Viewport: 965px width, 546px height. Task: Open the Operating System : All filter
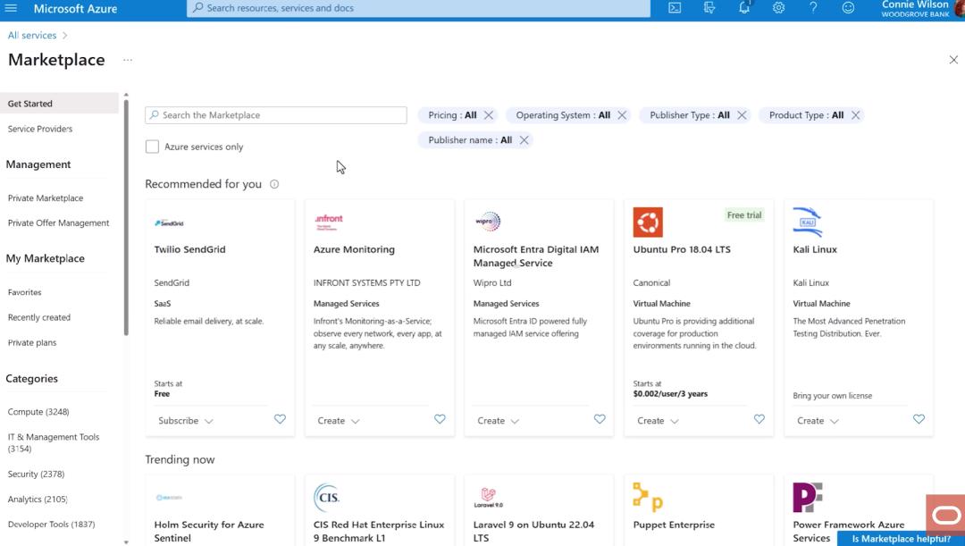click(563, 115)
